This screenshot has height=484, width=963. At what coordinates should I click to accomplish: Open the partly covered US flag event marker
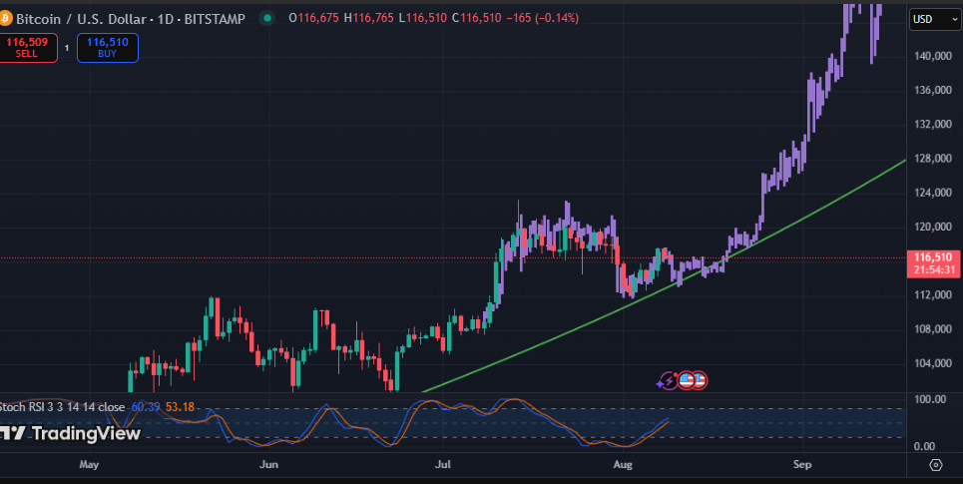701,381
